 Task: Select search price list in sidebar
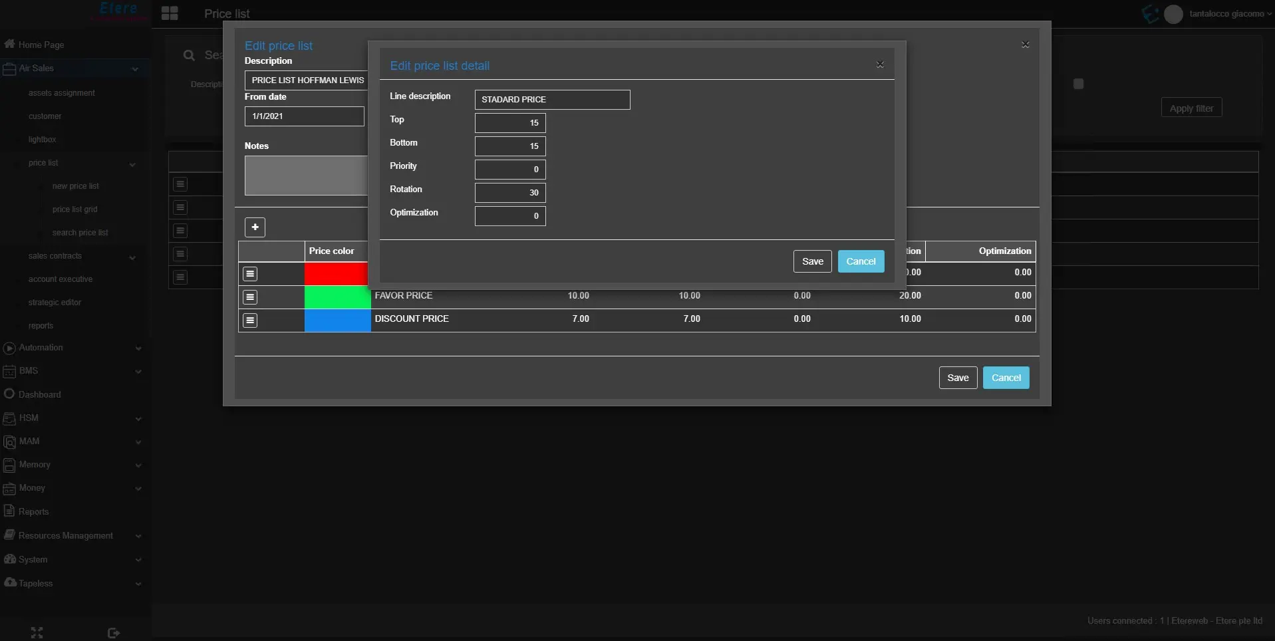pos(80,233)
